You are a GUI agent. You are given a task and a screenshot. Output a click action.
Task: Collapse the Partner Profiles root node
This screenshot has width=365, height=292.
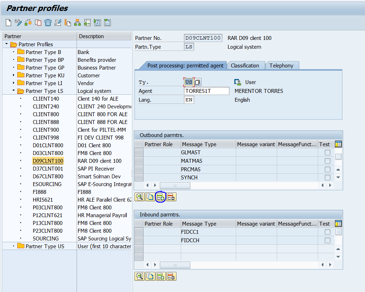[x=6, y=44]
